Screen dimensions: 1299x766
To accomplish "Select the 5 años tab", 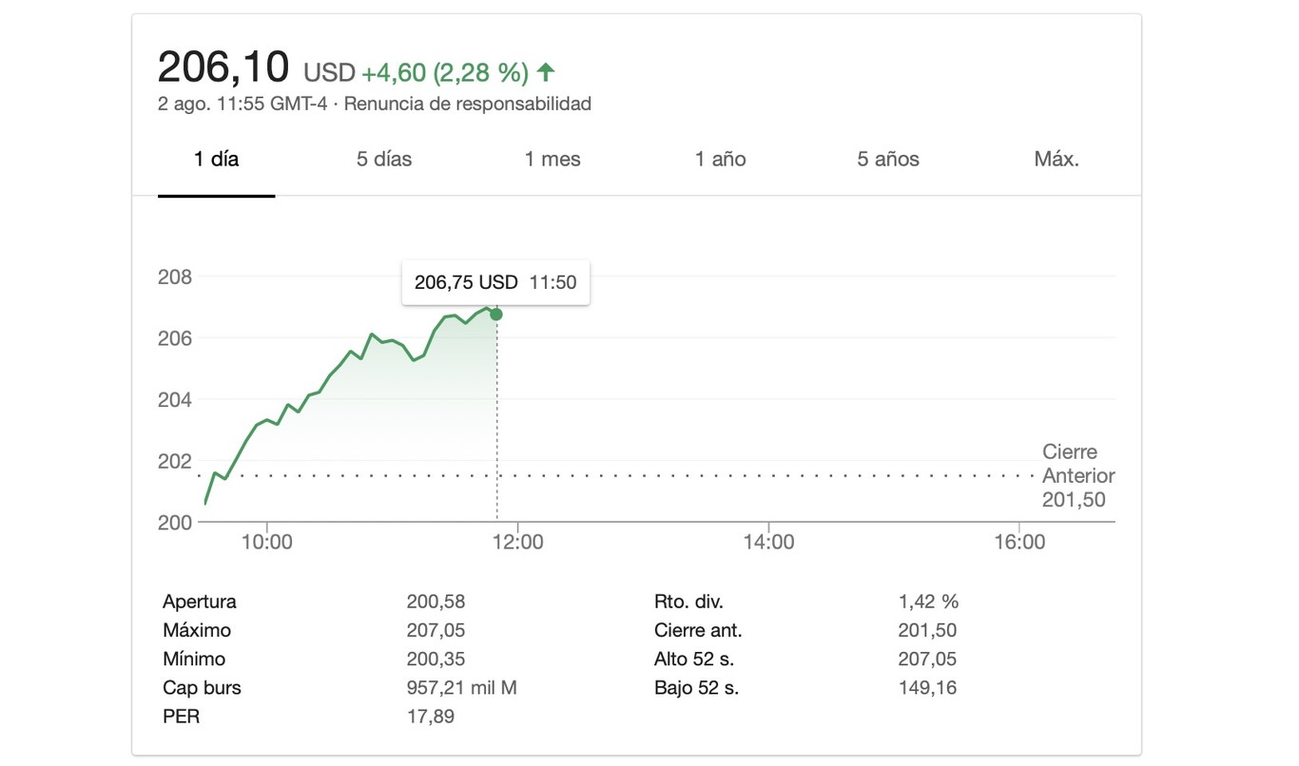I will click(888, 160).
